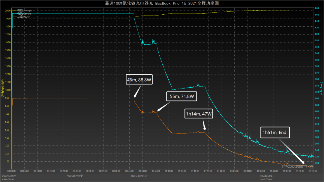Select the min:0.0000A current readout
Viewport: 324px width, 182px height.
[266, 179]
